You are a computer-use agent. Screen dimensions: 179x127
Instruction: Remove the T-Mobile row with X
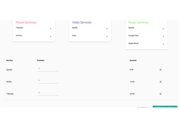tap(160, 94)
